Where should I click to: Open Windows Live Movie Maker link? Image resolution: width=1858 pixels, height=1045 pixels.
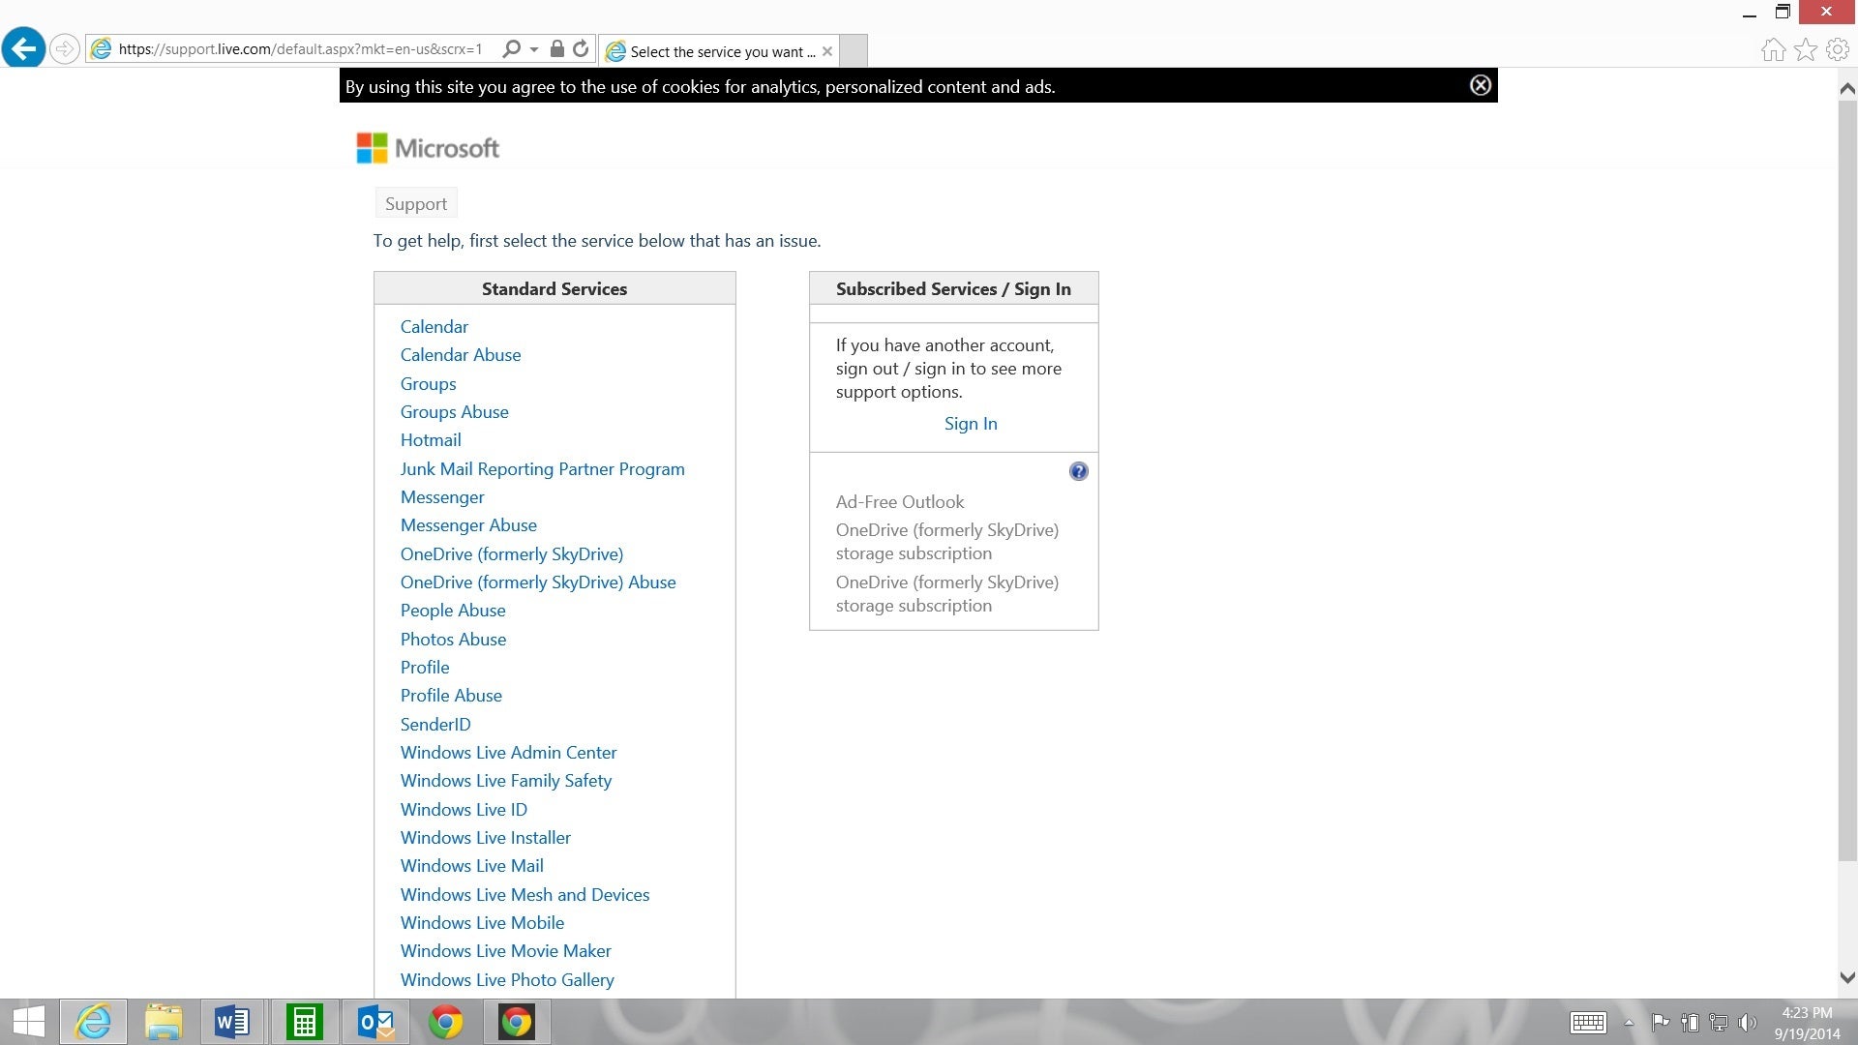click(506, 951)
